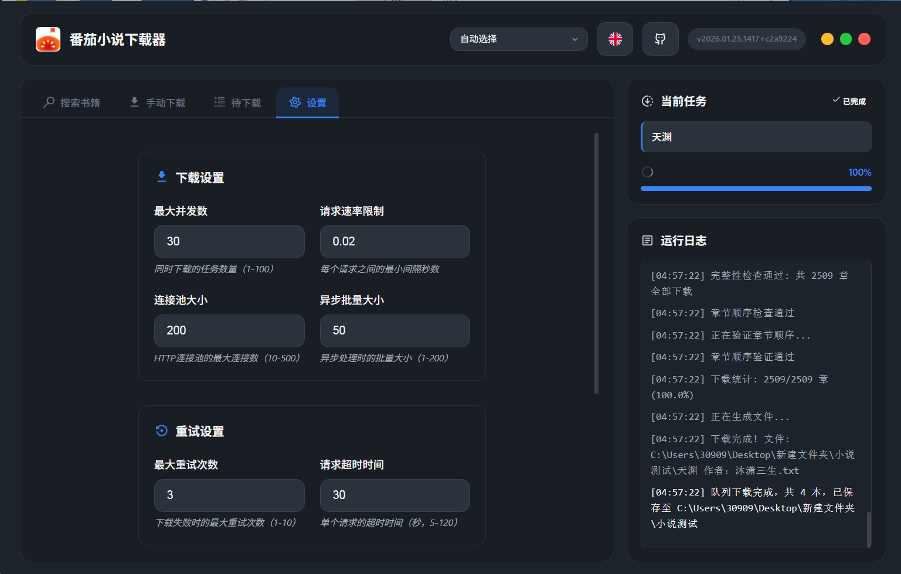Click log line 正在生成文件...

(x=720, y=417)
